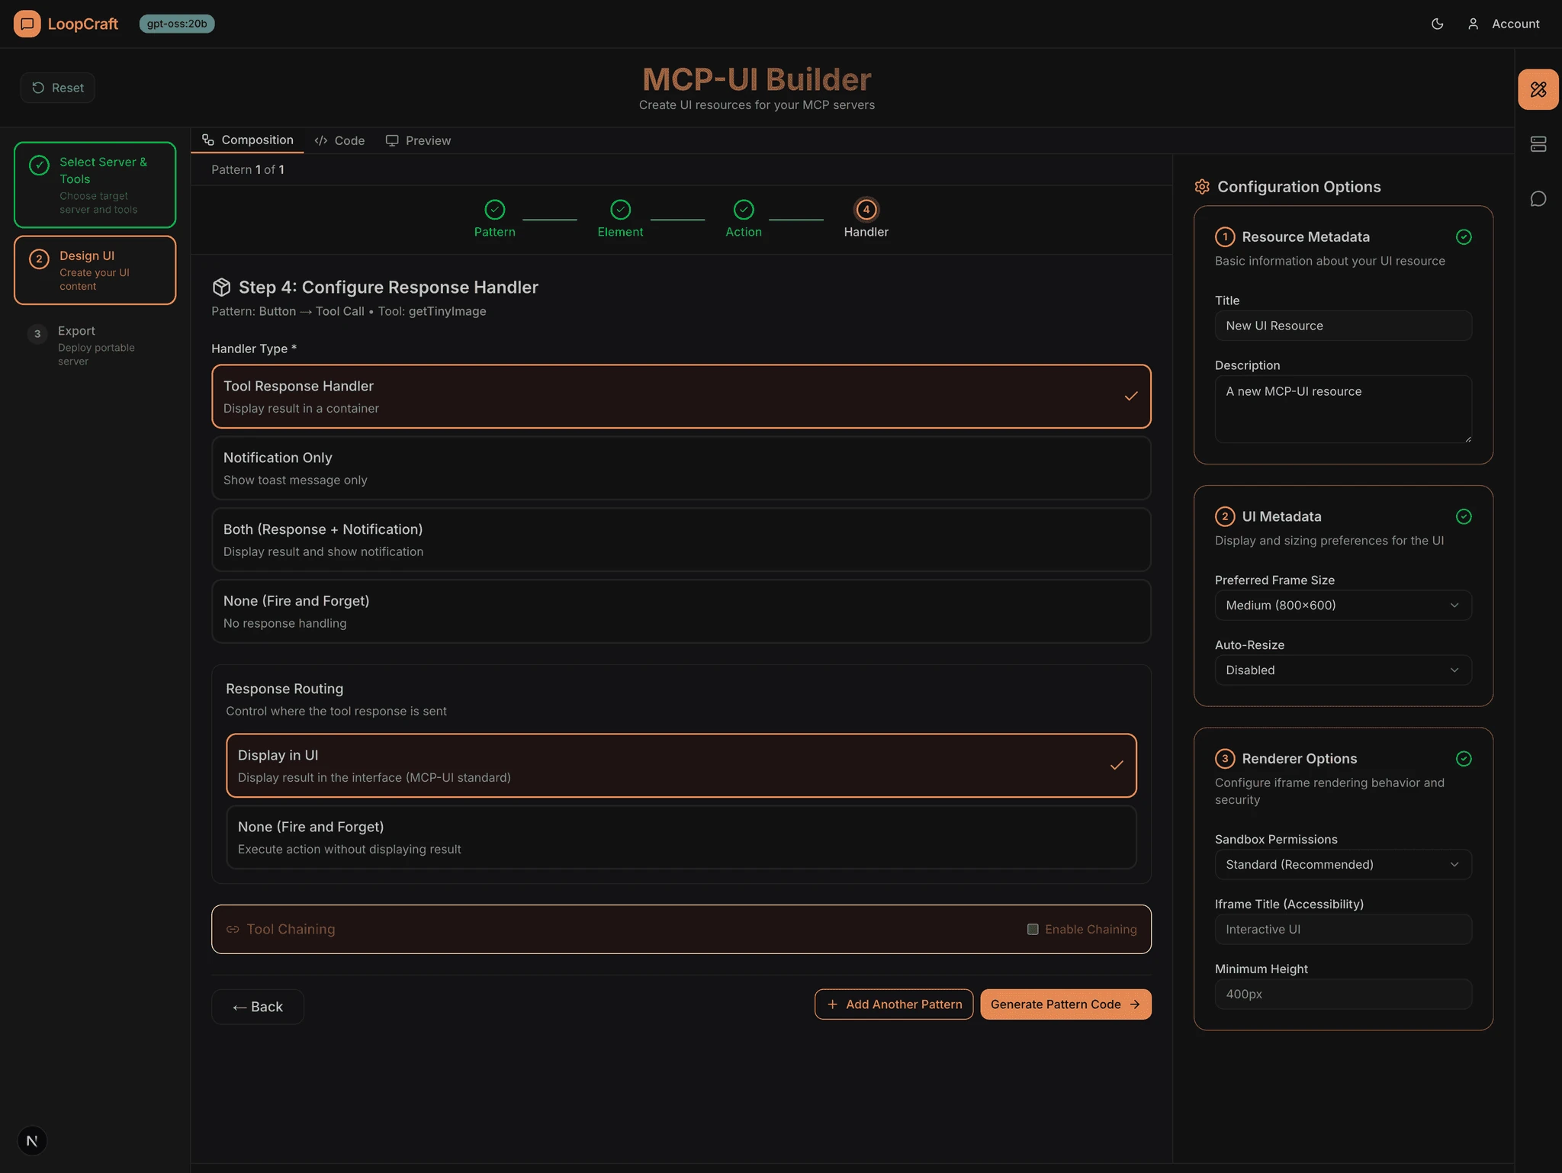This screenshot has height=1173, width=1562.
Task: Switch to the Preview tab
Action: point(418,141)
